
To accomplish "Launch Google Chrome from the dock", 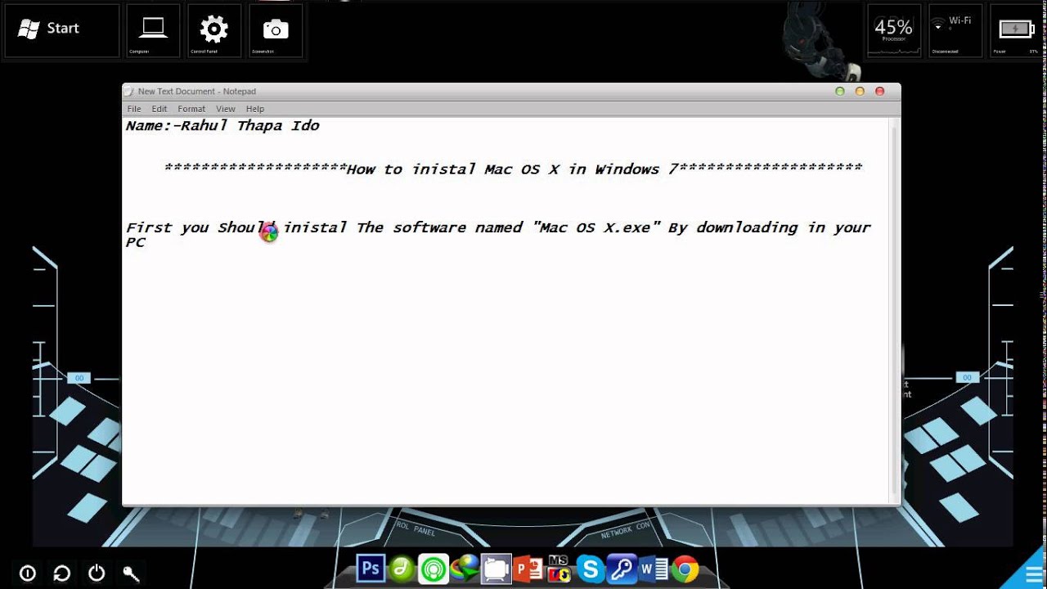I will coord(685,568).
